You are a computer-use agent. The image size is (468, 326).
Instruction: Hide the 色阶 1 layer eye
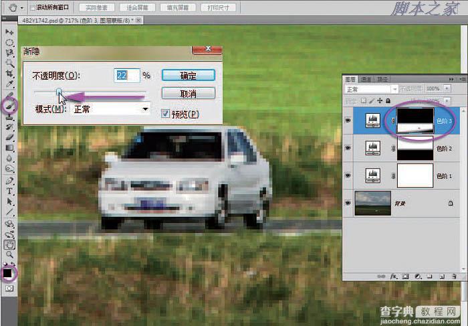click(348, 175)
